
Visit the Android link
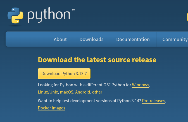tap(82, 92)
